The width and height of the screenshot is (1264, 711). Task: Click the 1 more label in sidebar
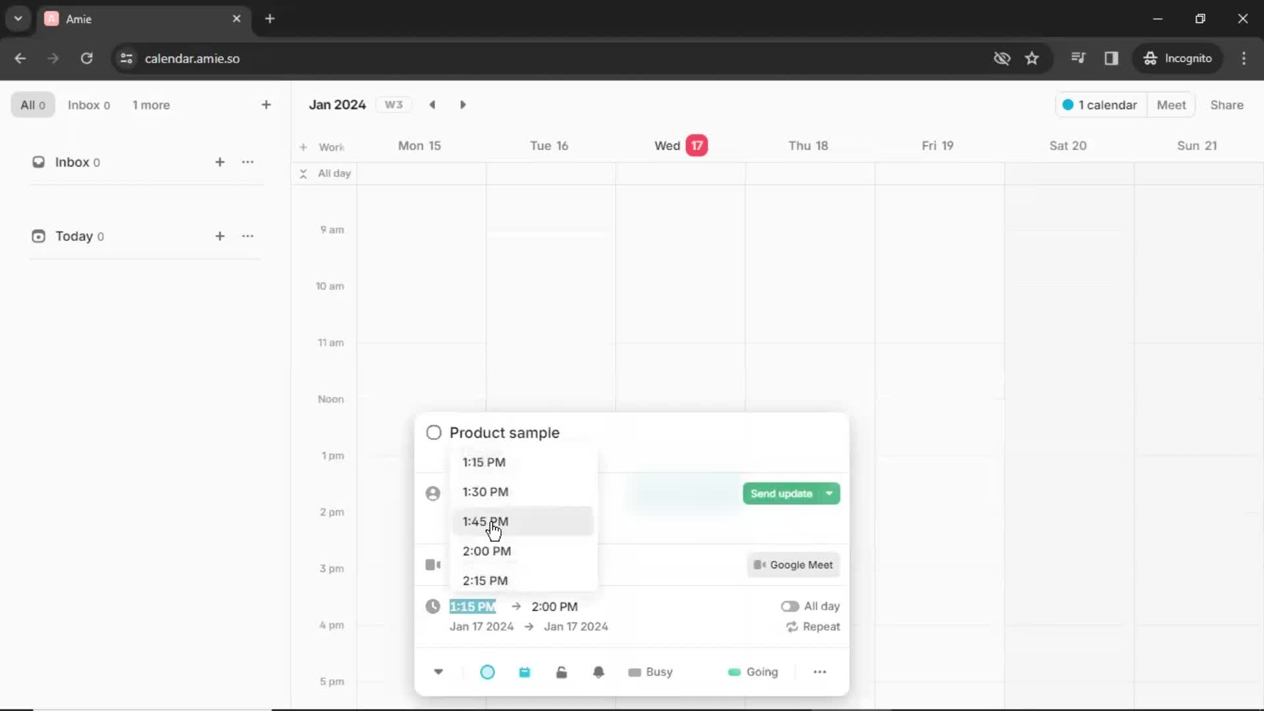pyautogui.click(x=150, y=104)
